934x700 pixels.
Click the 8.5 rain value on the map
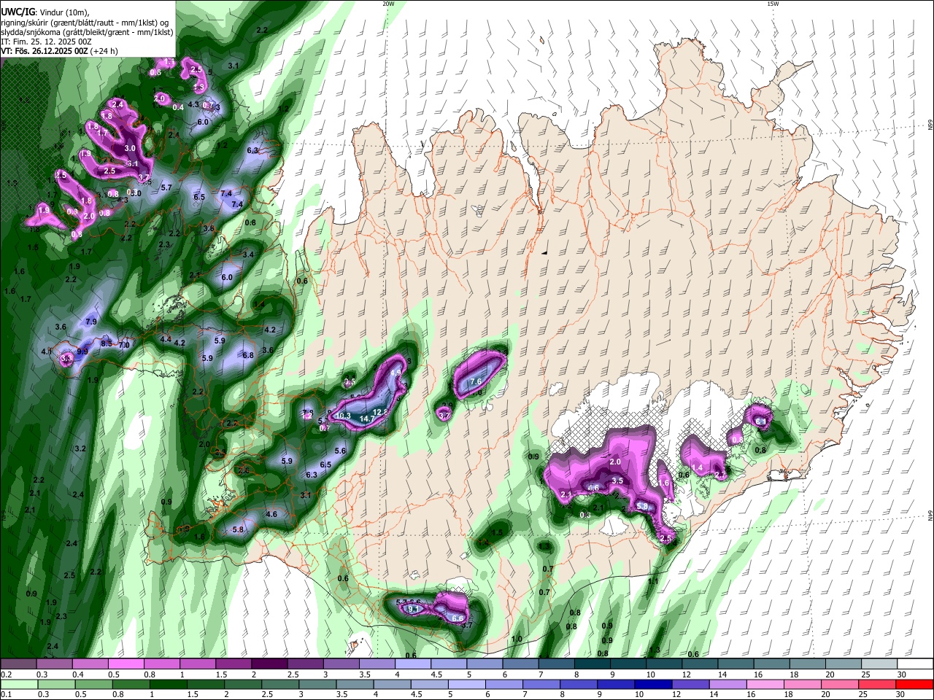[x=106, y=343]
